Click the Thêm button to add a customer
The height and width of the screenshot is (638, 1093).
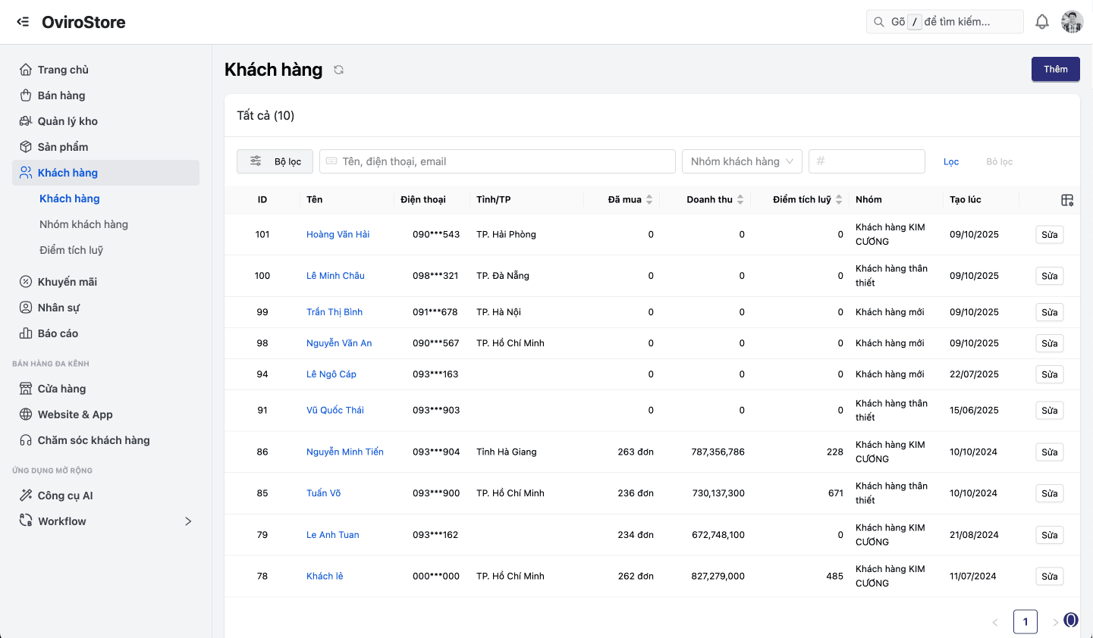(1055, 69)
